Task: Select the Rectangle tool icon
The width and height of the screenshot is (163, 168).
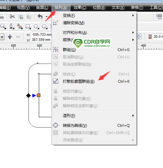Action: point(28,26)
